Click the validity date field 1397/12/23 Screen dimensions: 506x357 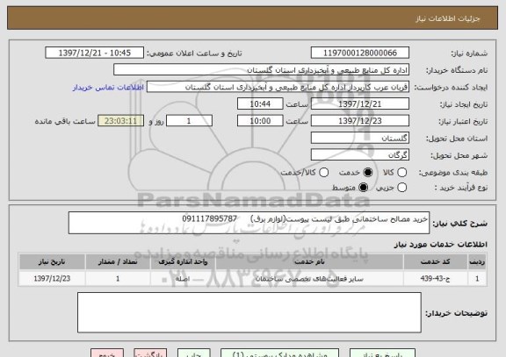[x=360, y=121]
